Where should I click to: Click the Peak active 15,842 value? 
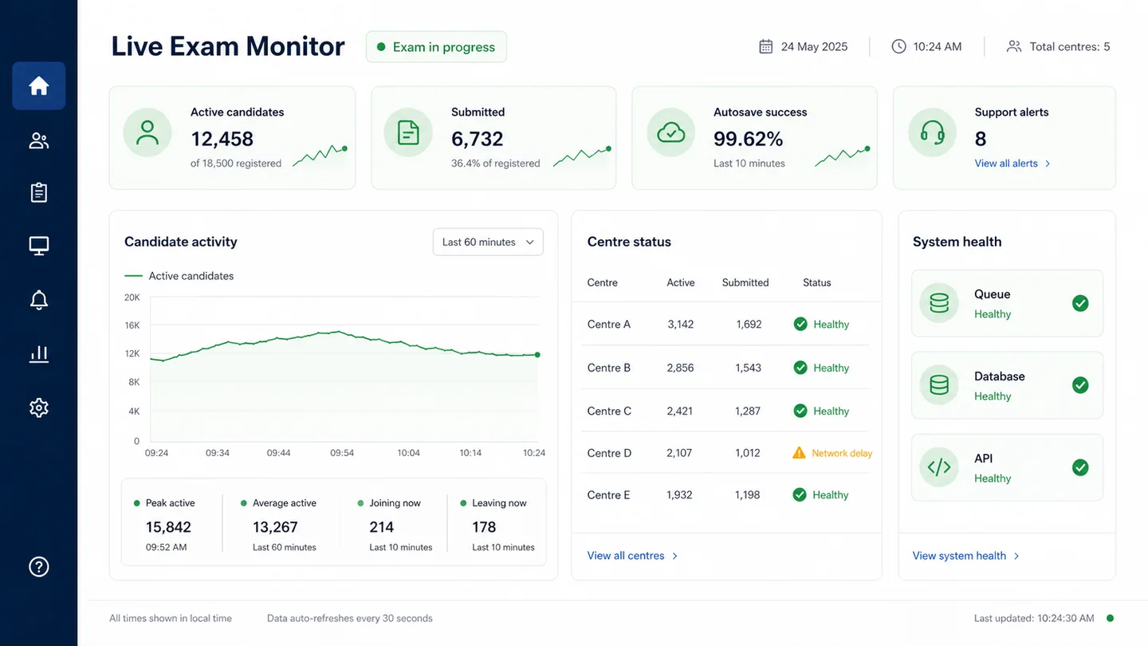tap(168, 527)
